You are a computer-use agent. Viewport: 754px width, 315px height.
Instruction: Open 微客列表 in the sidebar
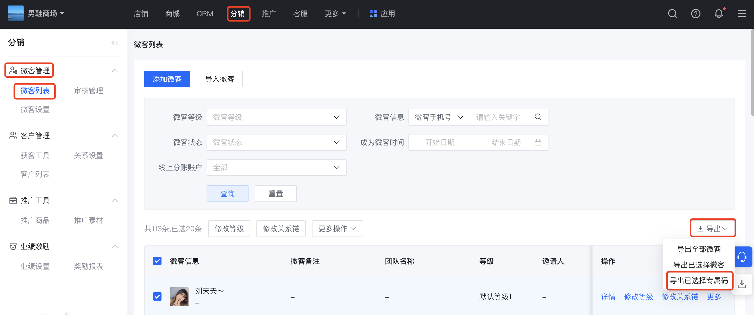pyautogui.click(x=35, y=91)
